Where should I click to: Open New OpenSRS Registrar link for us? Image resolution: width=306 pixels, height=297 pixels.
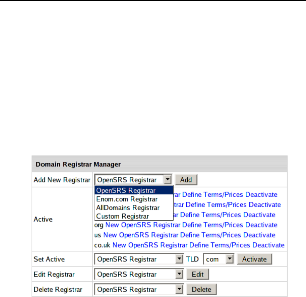[141, 235]
